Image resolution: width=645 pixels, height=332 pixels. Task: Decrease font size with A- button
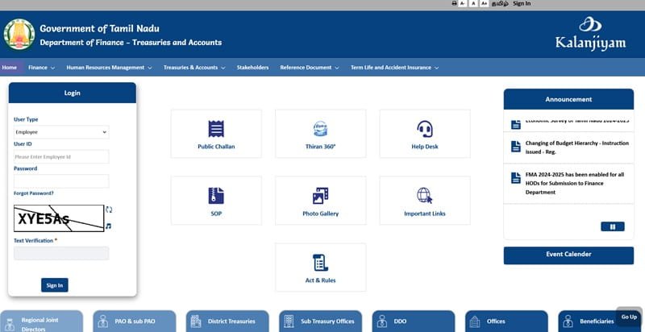pyautogui.click(x=464, y=4)
